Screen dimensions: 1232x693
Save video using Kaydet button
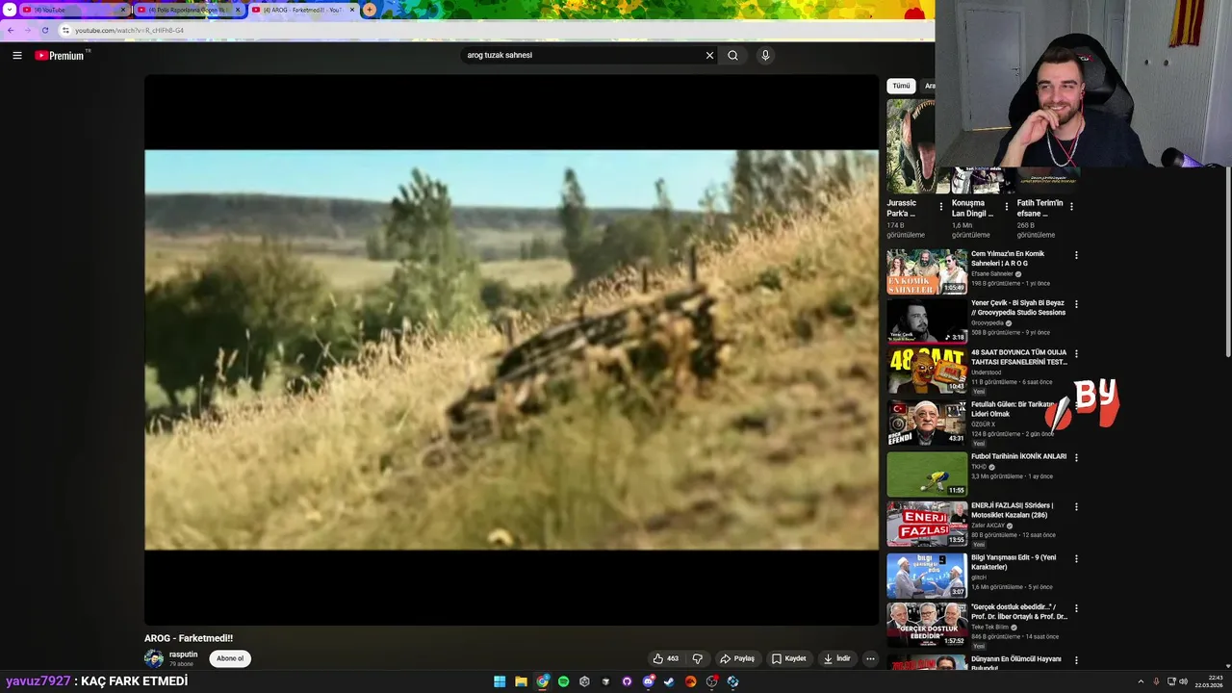point(788,658)
